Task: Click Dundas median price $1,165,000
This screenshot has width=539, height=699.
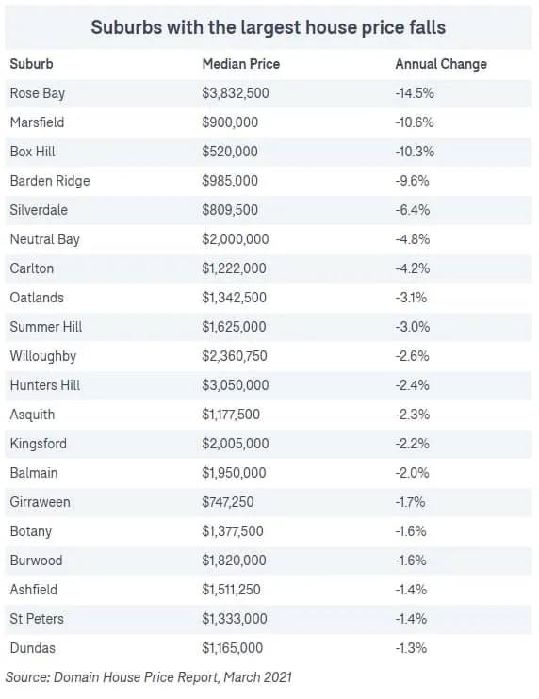Action: (x=232, y=648)
